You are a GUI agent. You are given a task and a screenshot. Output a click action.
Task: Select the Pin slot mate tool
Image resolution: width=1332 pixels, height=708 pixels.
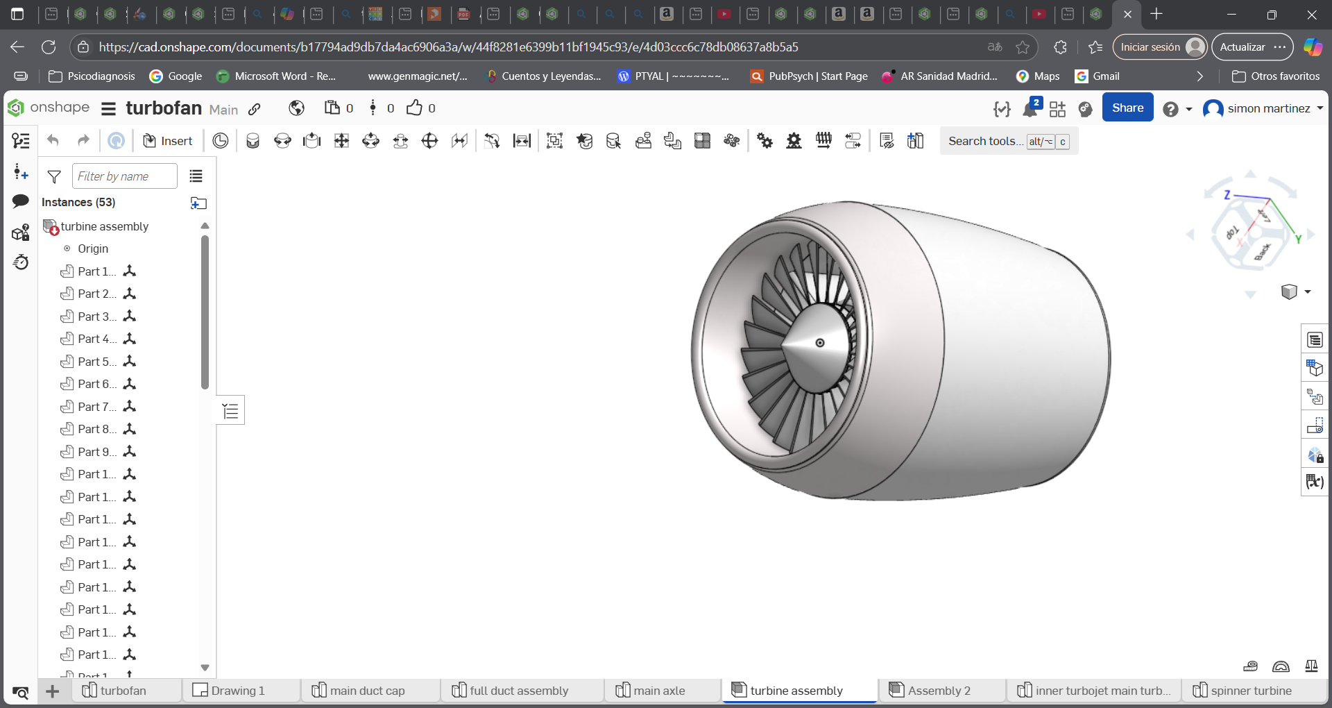[400, 141]
